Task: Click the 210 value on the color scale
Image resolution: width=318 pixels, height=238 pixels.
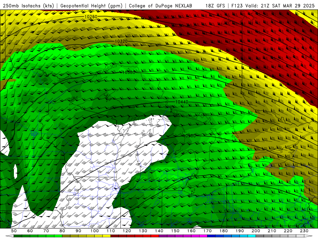Action: [x=272, y=231]
